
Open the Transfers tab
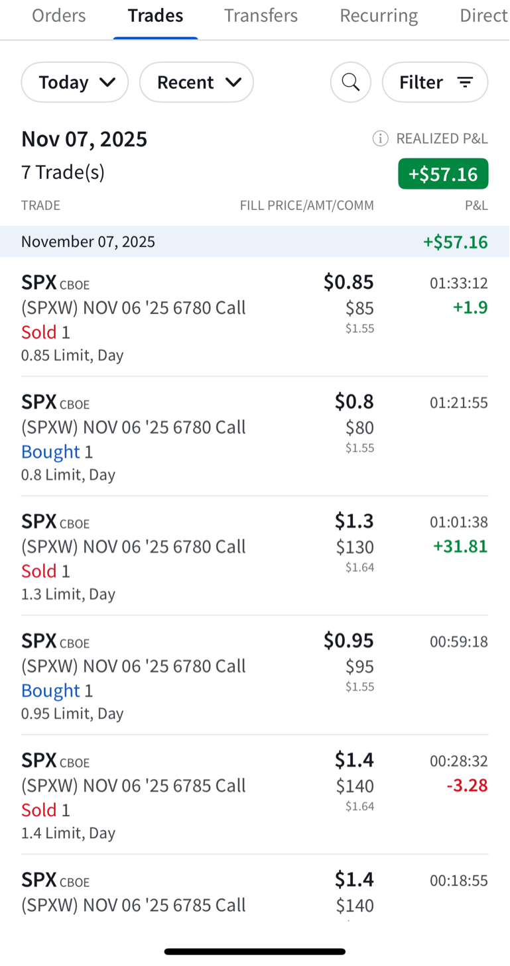[261, 16]
